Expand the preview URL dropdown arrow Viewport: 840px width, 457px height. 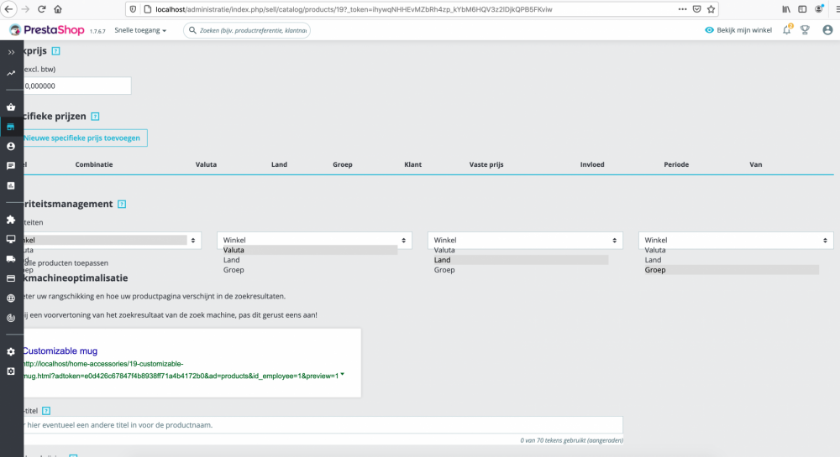343,375
